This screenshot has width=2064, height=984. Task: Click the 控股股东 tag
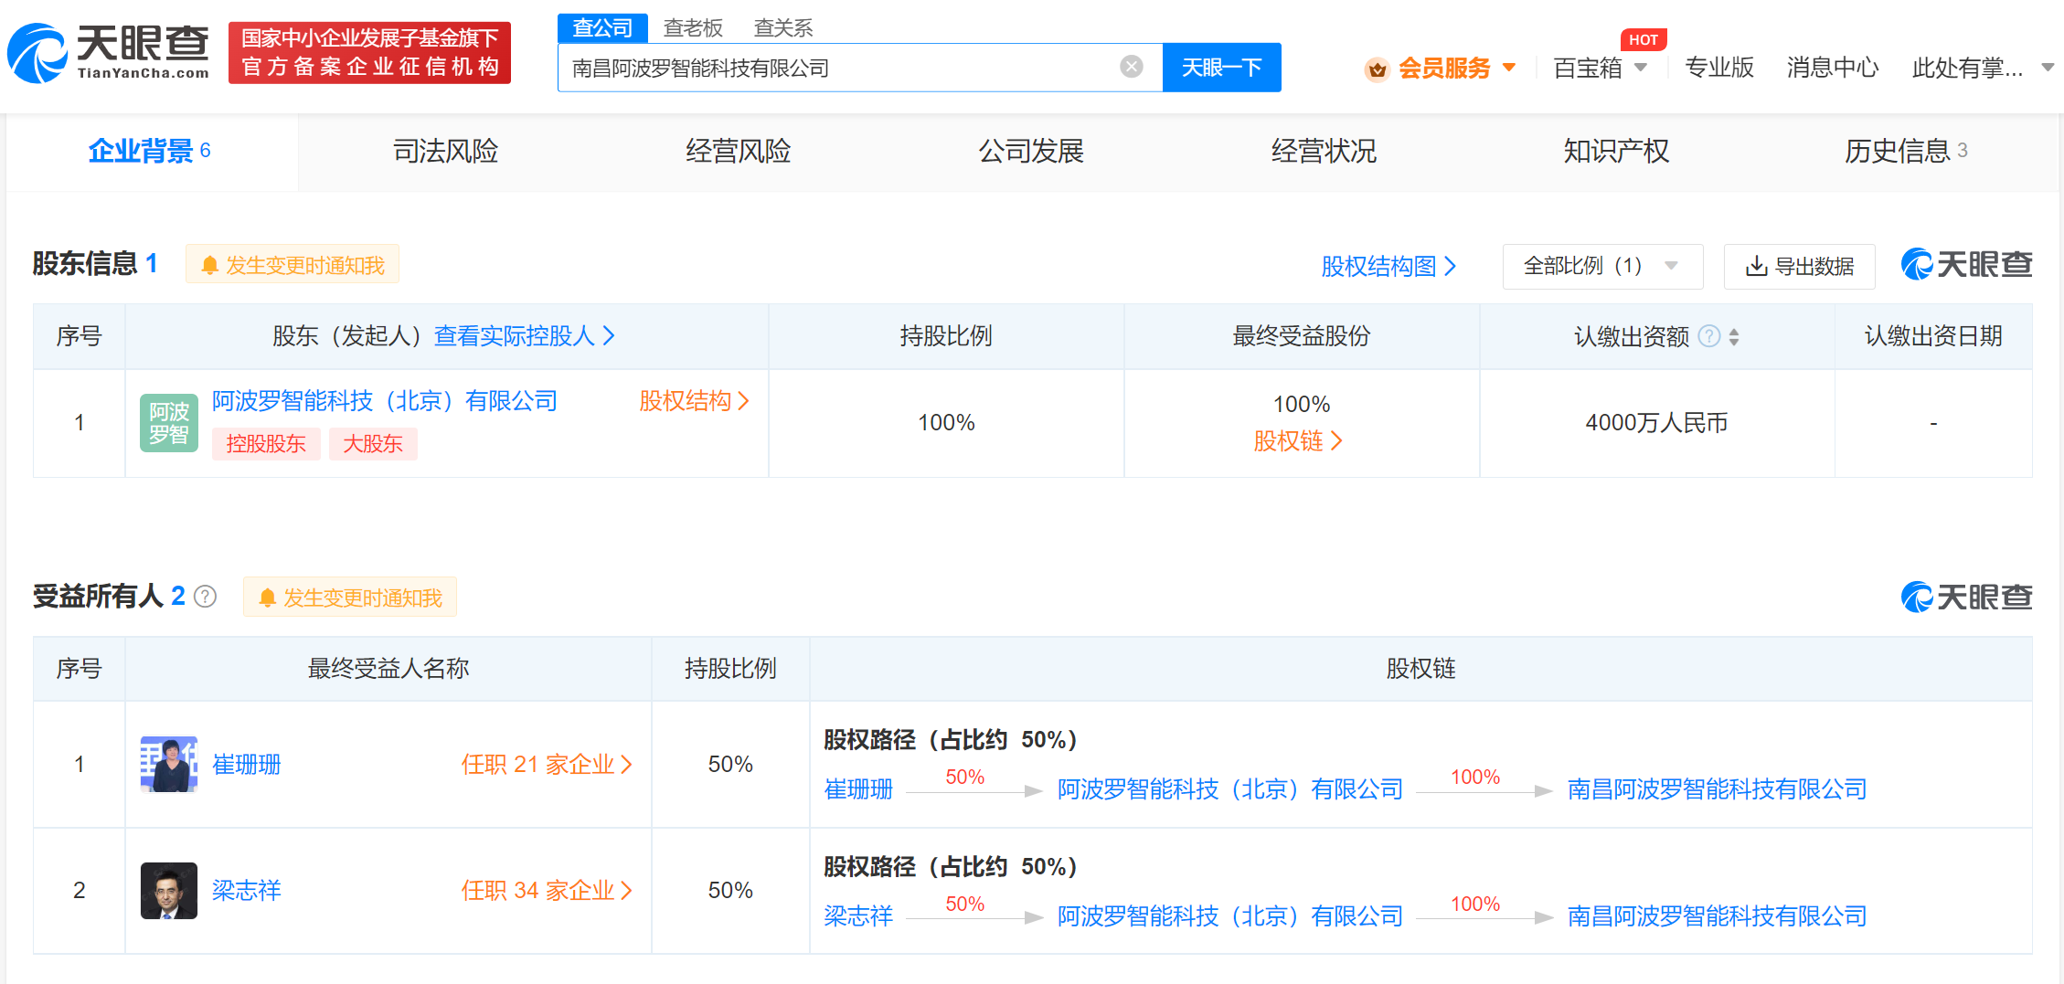click(266, 443)
